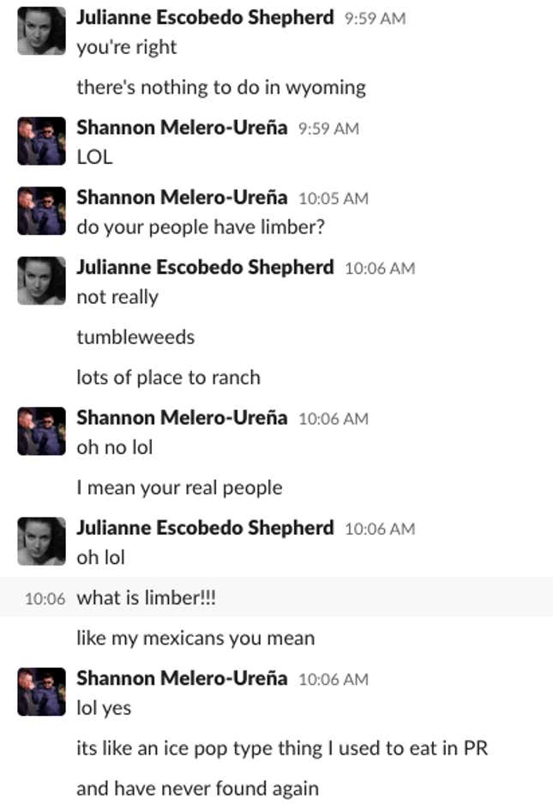Open Julianne's avatar beside the "oh lol" message
This screenshot has height=806, width=553.
(x=41, y=542)
